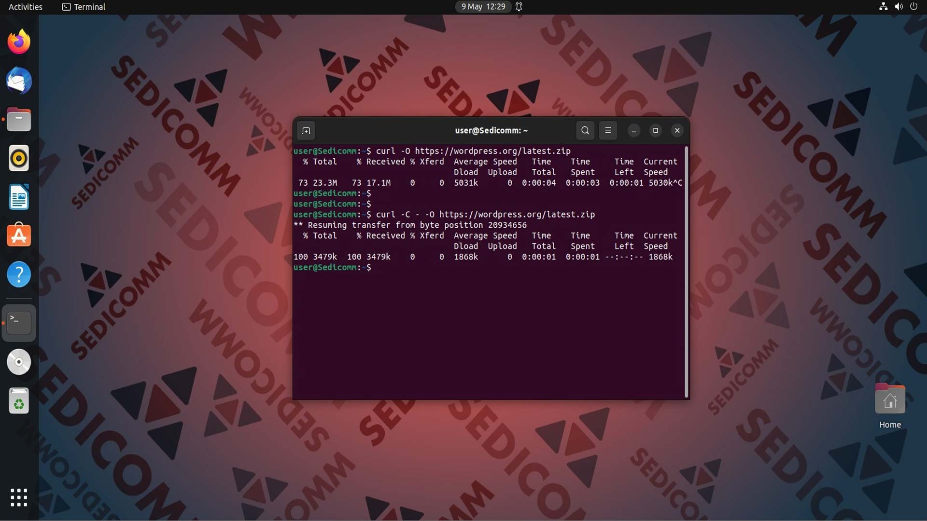Click the '17.1M' received value
This screenshot has height=521, width=927.
(x=379, y=183)
